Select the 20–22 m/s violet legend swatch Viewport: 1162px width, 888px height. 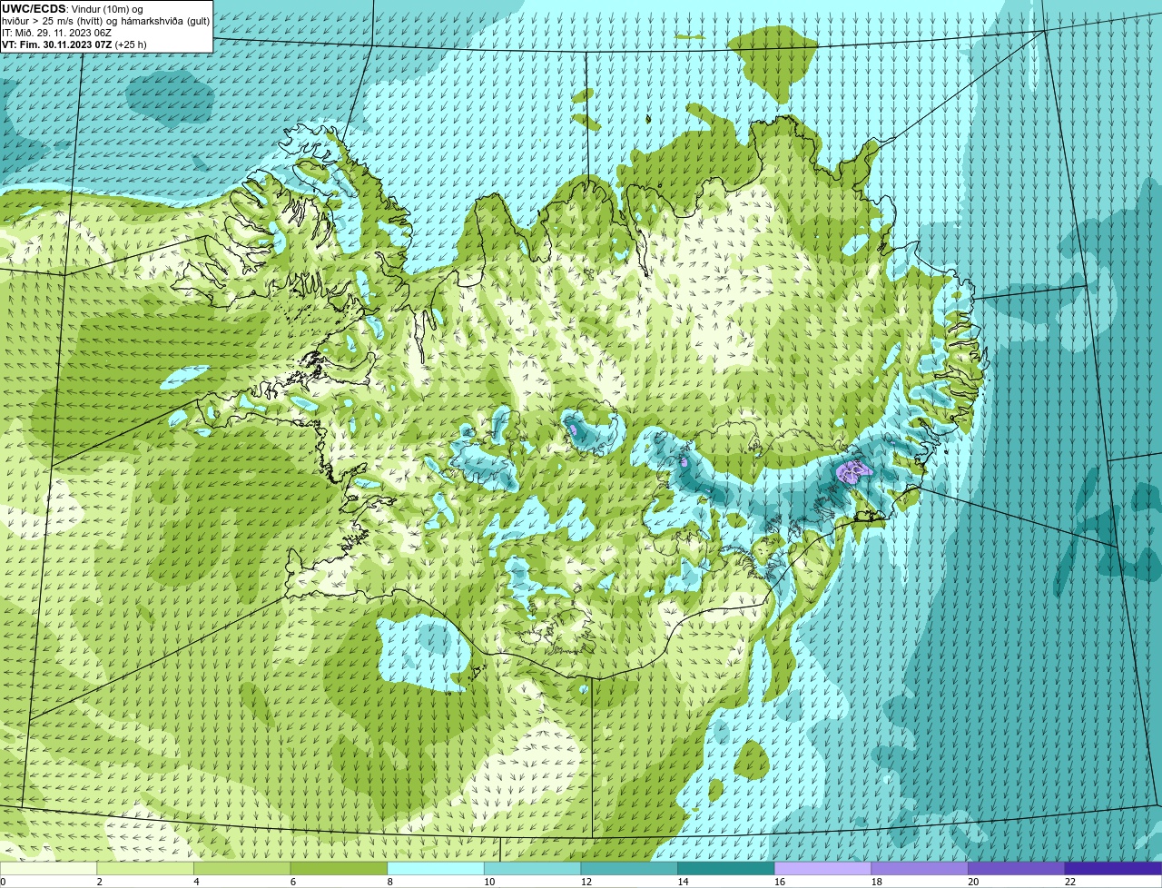coord(1017,868)
